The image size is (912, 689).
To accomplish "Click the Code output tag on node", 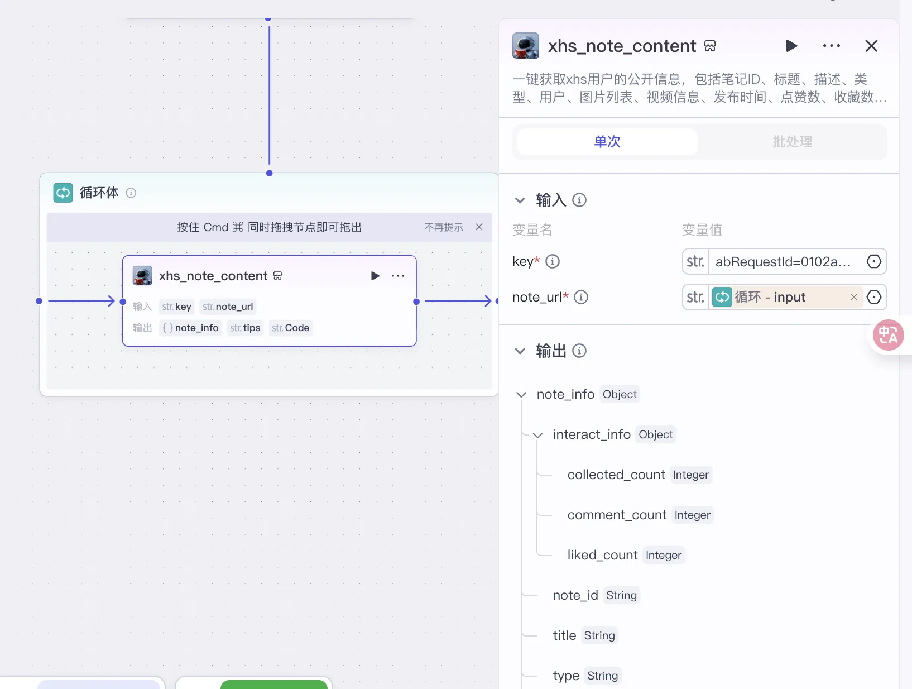I will click(x=290, y=328).
